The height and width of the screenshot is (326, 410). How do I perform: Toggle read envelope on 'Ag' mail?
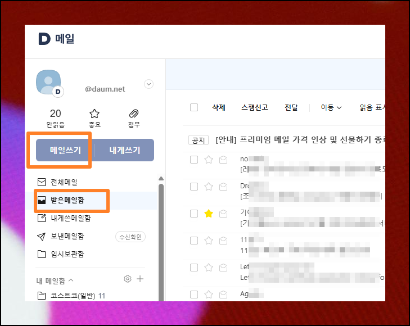coord(223,295)
